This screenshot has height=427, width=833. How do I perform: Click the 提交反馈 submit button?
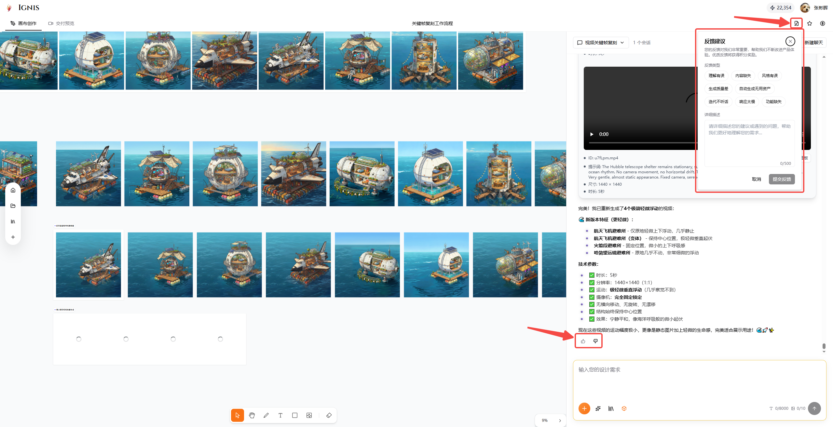[782, 179]
